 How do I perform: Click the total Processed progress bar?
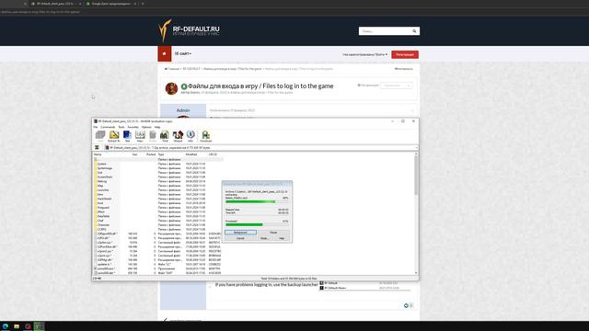[x=257, y=224]
